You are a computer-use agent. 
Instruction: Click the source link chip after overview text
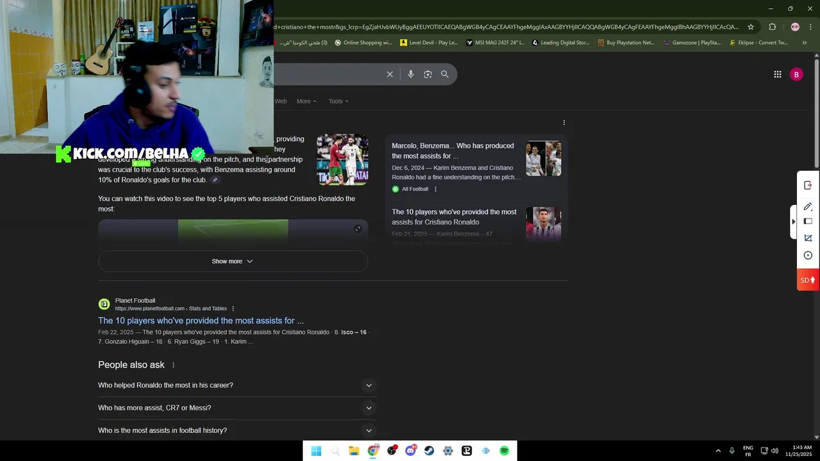pos(215,180)
